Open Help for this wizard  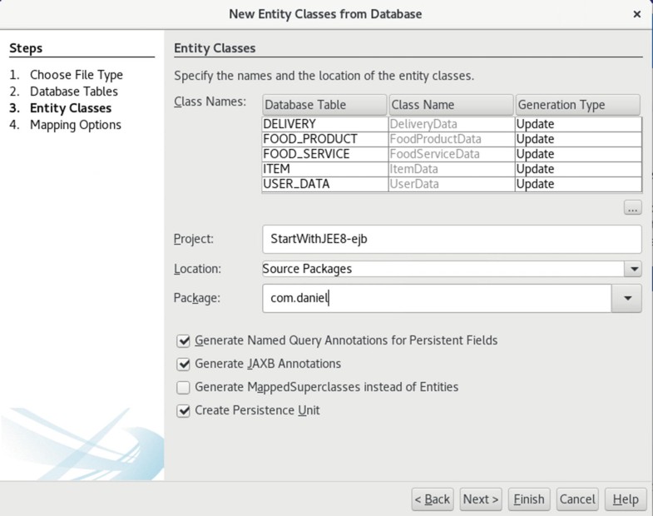pyautogui.click(x=626, y=499)
